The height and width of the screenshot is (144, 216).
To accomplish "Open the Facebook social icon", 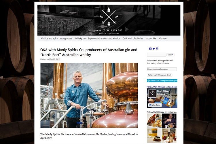I will 150,49.
